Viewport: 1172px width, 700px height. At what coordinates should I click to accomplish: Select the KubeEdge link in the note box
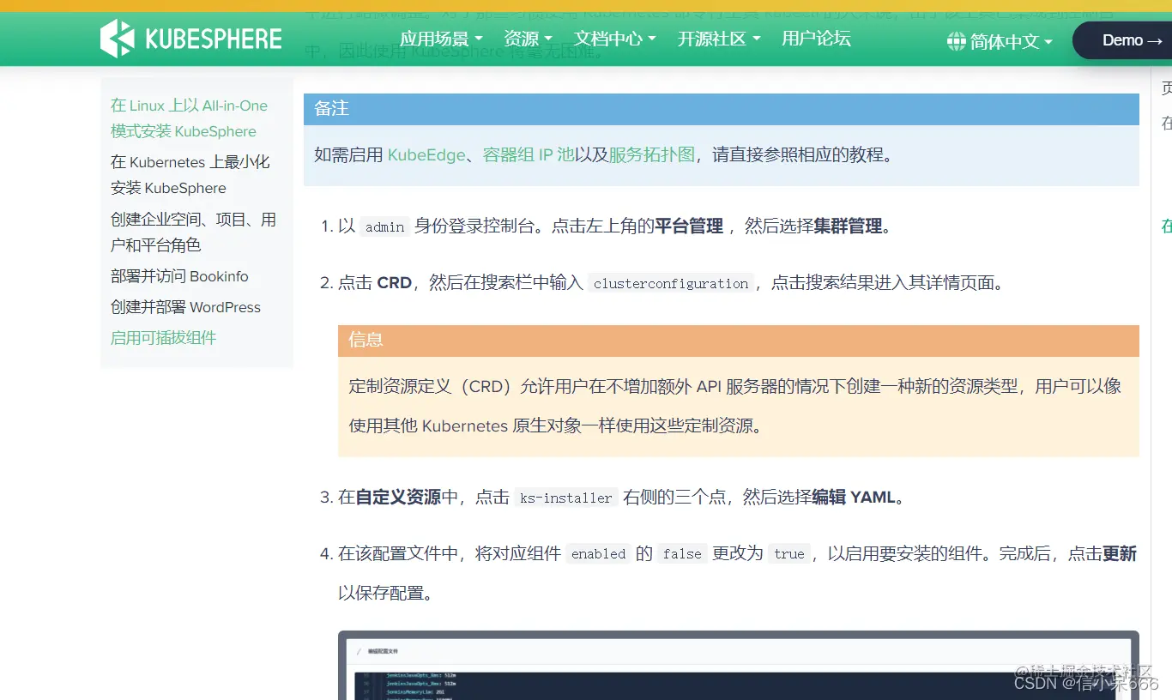(x=426, y=155)
